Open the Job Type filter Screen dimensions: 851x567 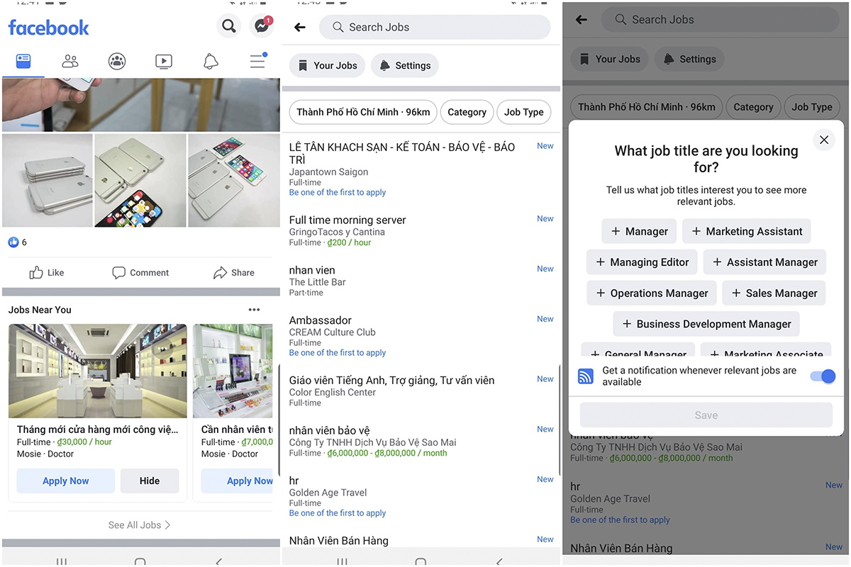pyautogui.click(x=523, y=112)
